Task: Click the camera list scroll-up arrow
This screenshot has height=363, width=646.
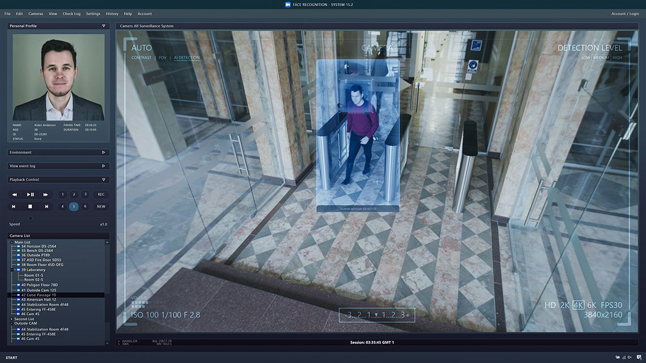Action: [x=107, y=242]
